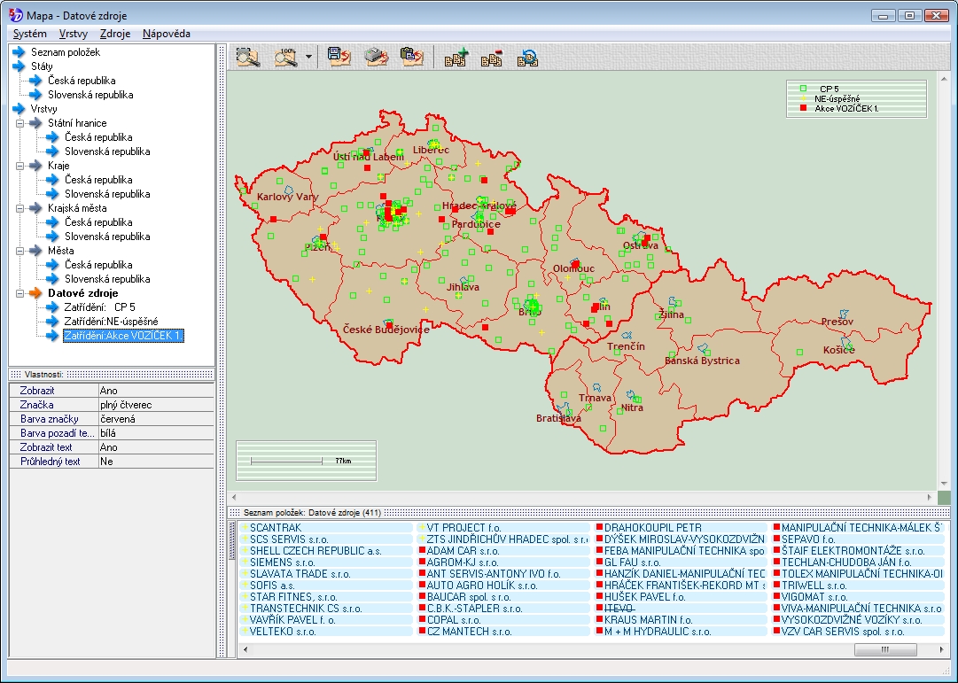Click the copy map to clipboard icon

[412, 57]
